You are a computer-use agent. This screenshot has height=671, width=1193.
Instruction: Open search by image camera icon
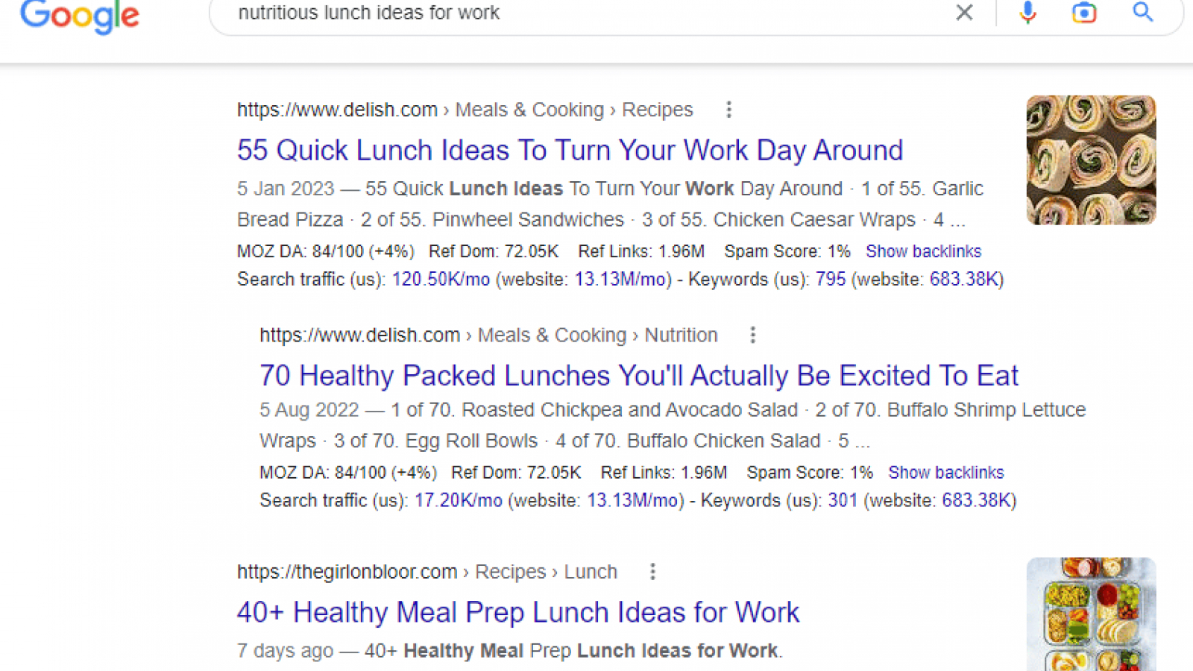pyautogui.click(x=1084, y=12)
